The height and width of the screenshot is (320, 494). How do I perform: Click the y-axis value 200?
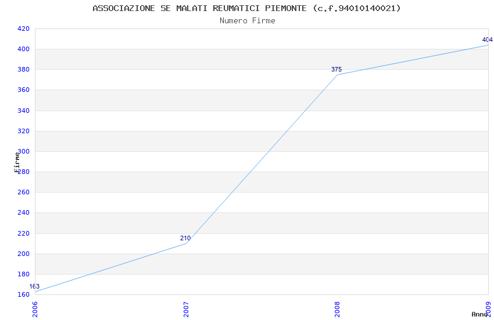pos(23,254)
